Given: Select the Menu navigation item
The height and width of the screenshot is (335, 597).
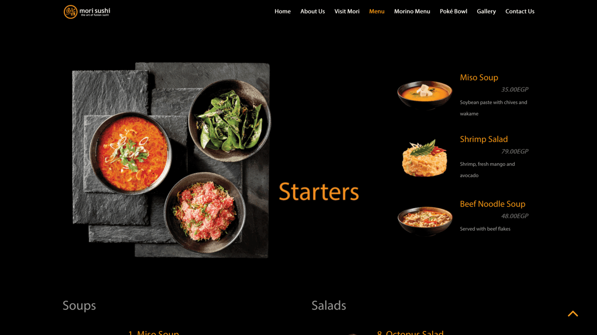Looking at the screenshot, I should [377, 11].
